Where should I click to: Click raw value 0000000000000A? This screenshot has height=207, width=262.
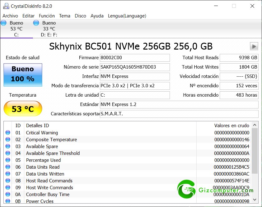232,153
